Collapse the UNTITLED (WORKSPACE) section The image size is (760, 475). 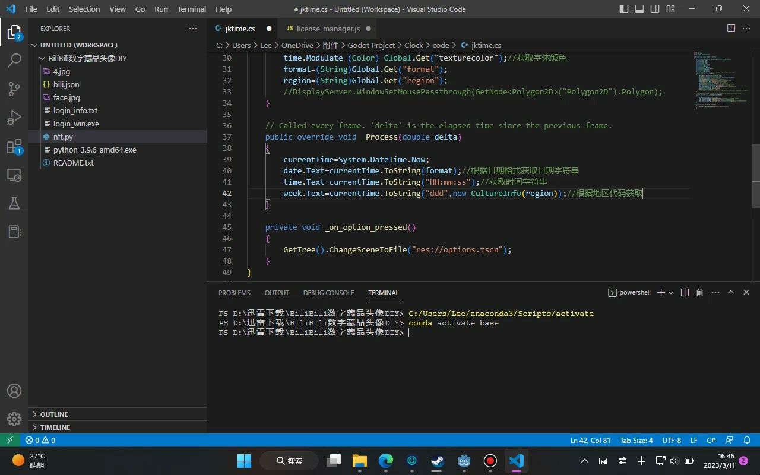pyautogui.click(x=118, y=45)
